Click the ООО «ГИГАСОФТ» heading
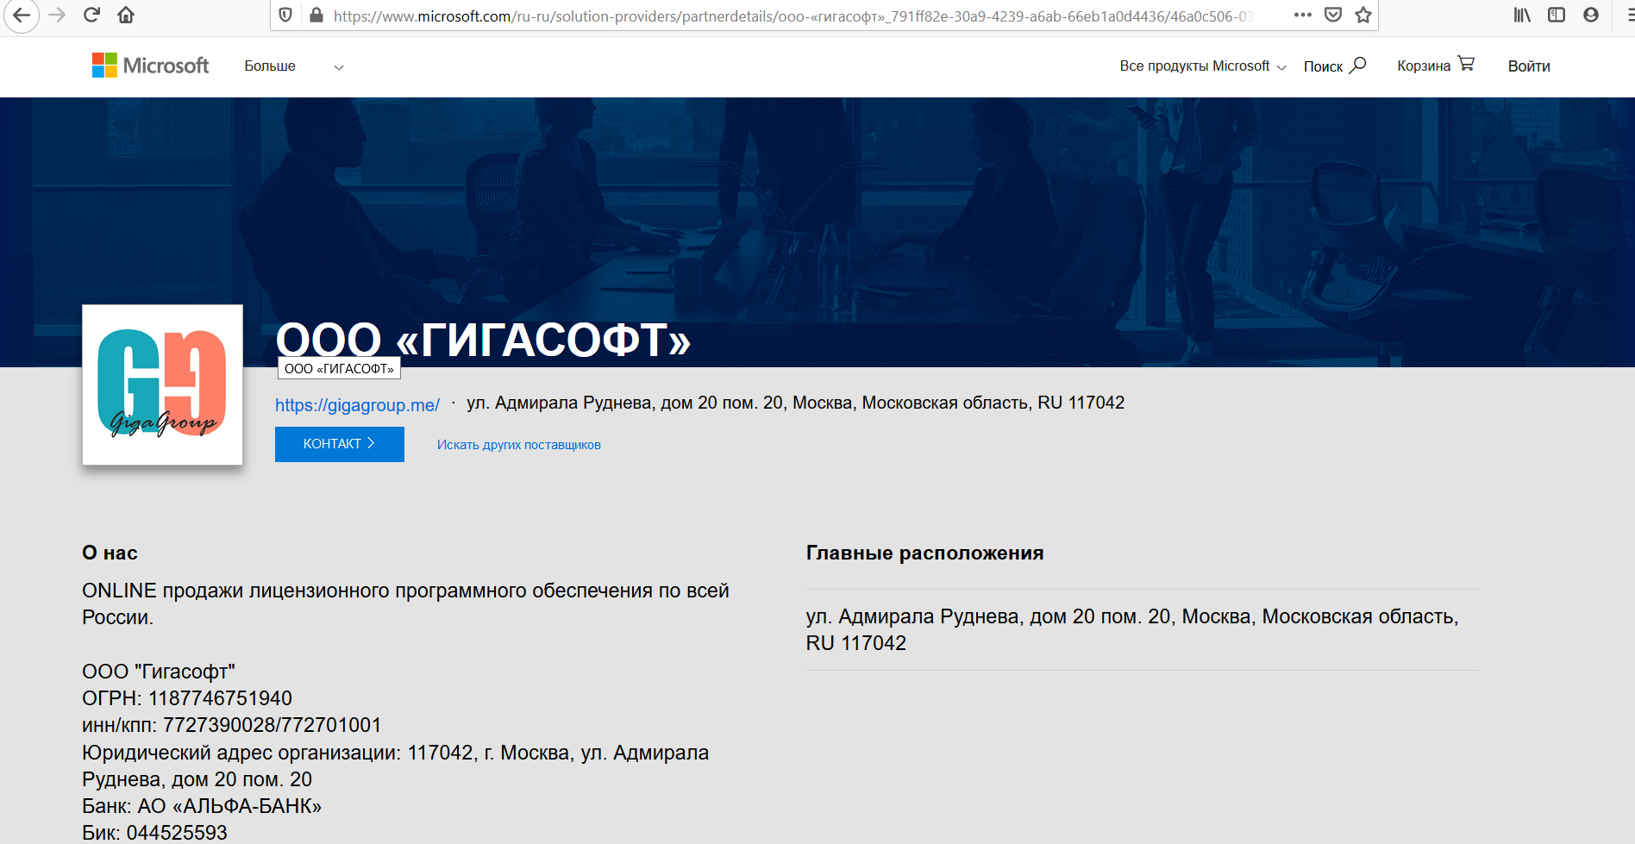Viewport: 1635px width, 844px height. (483, 339)
